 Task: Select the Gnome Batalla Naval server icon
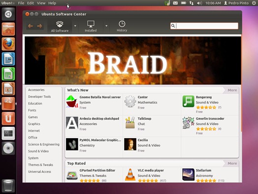coord(72,102)
